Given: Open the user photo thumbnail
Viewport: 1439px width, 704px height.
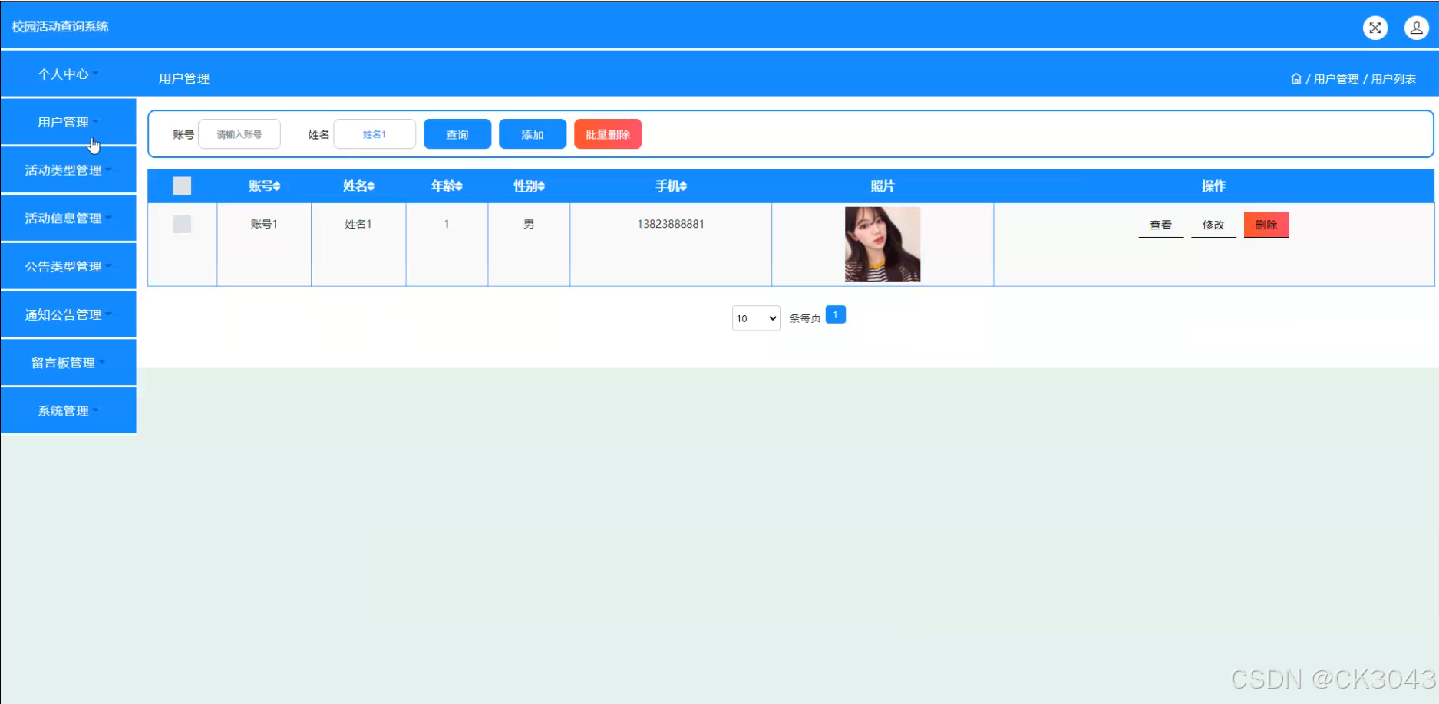Looking at the screenshot, I should click(883, 245).
